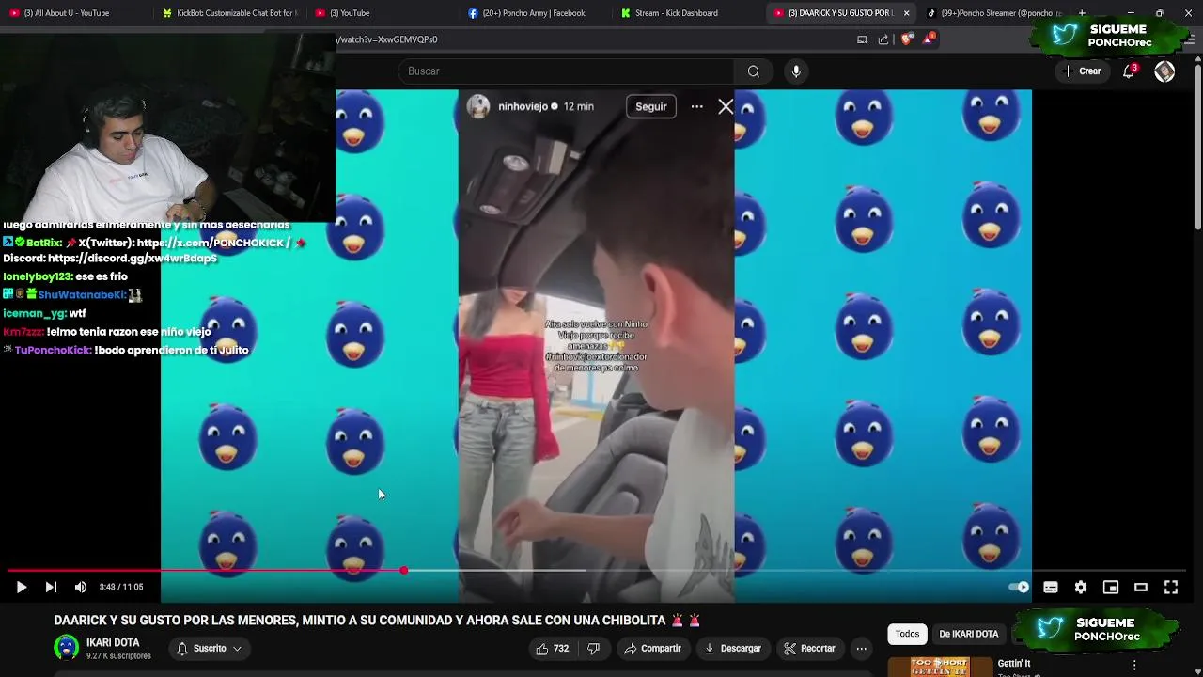Download the video via Descargar
This screenshot has width=1203, height=677.
pos(732,648)
